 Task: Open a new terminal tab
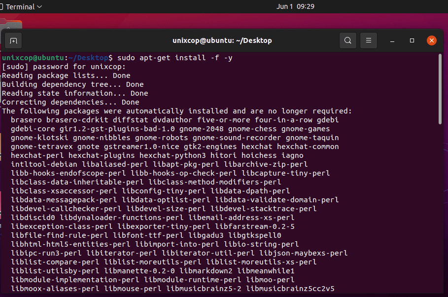13,40
